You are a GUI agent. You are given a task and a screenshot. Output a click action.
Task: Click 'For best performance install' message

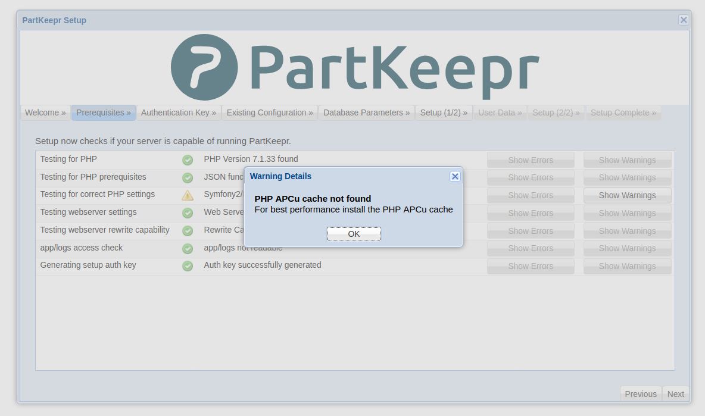[354, 209]
